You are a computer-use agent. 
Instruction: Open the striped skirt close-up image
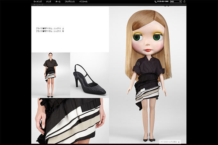(70, 121)
